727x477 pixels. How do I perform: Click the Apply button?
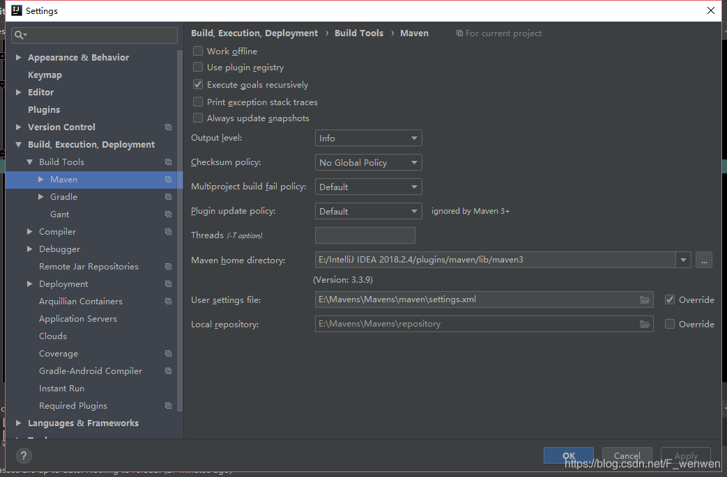click(x=686, y=455)
